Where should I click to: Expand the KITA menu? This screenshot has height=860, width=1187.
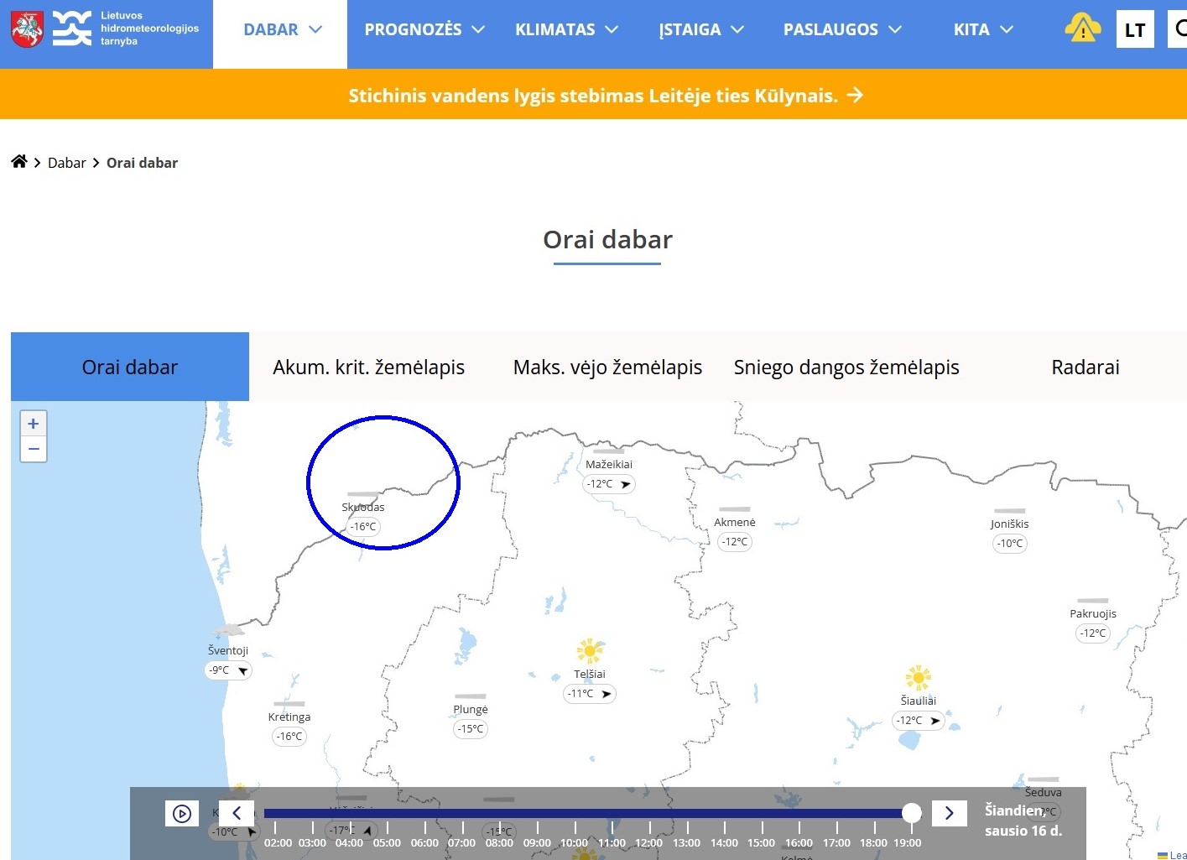pos(983,29)
